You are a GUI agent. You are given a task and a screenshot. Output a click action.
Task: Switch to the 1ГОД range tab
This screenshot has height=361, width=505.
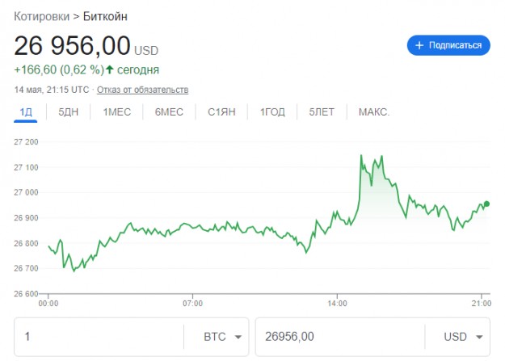pyautogui.click(x=272, y=112)
